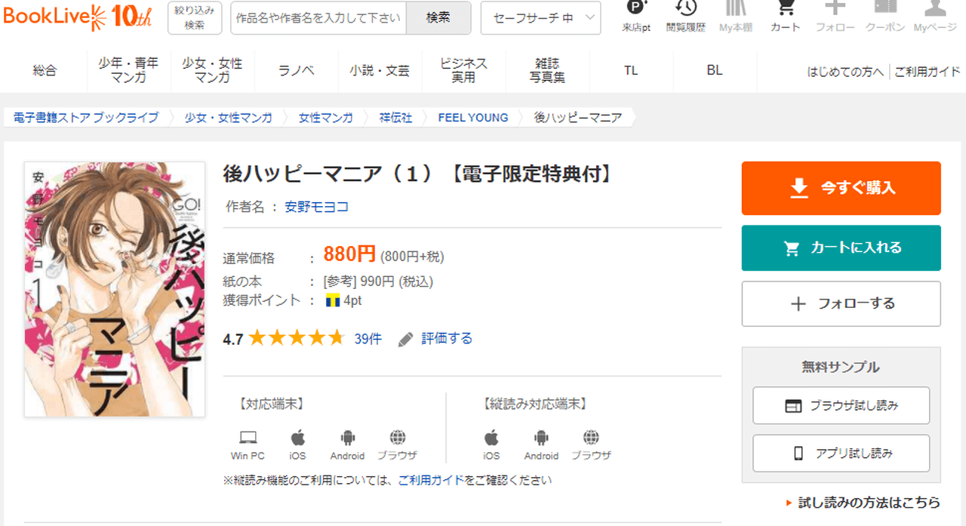Click the orange 今すぐ購入 button

tap(841, 188)
